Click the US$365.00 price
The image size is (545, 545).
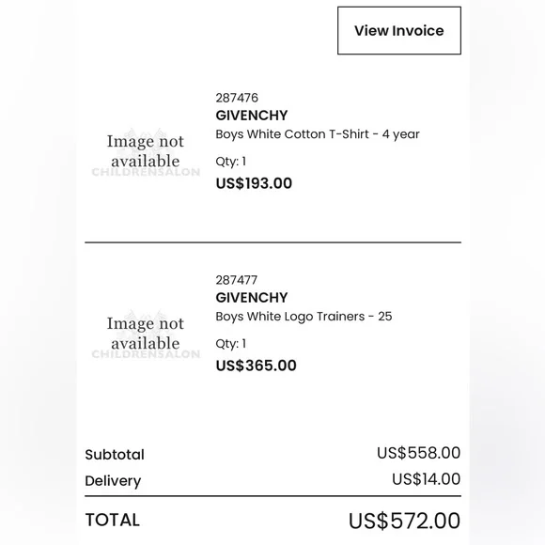click(x=256, y=366)
